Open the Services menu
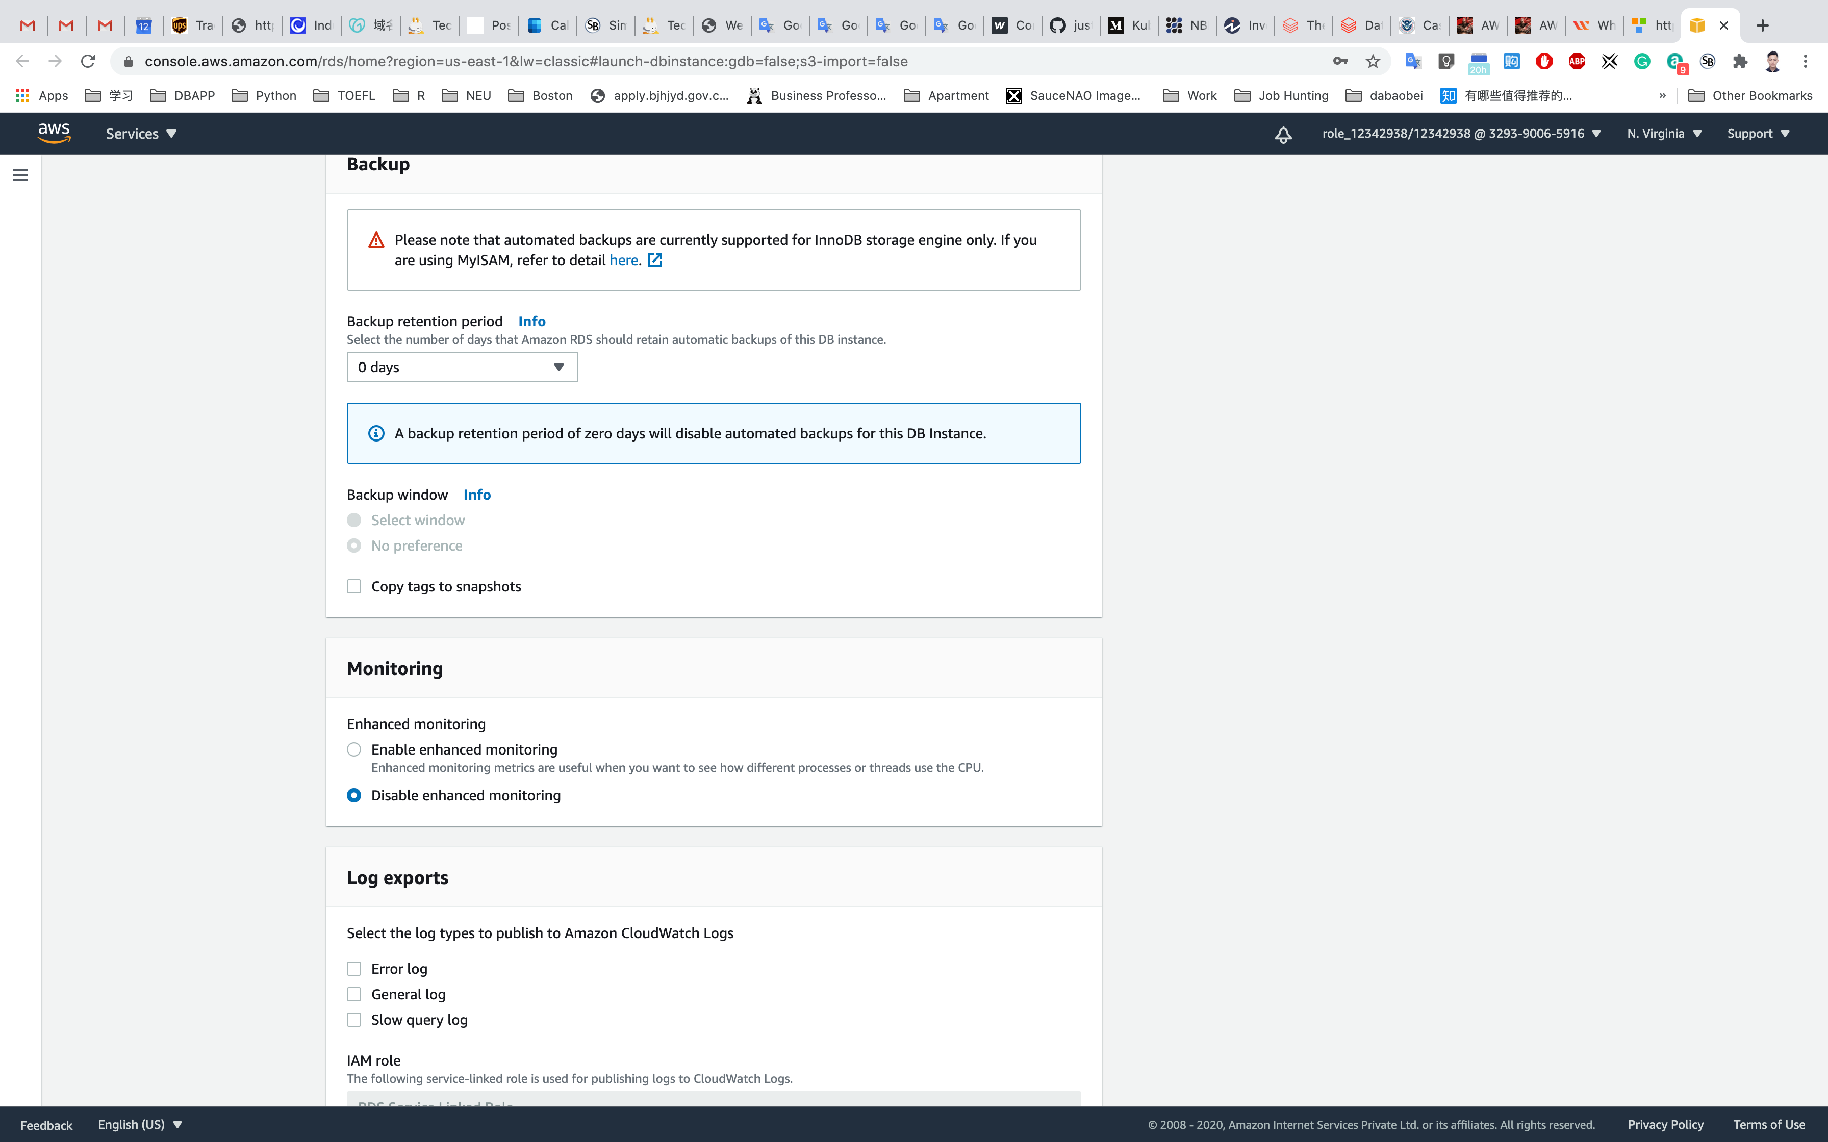Viewport: 1828px width, 1142px height. point(140,134)
